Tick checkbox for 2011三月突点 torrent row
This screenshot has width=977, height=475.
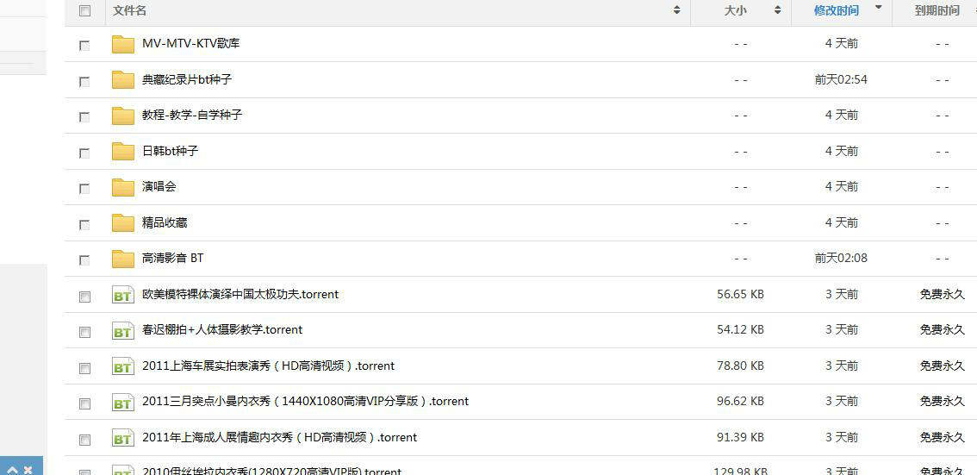coord(84,403)
